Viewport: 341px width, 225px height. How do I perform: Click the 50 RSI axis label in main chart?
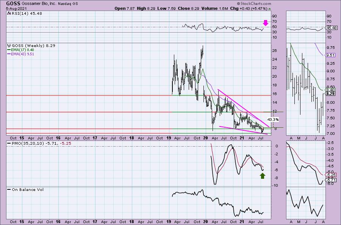coord(274,27)
